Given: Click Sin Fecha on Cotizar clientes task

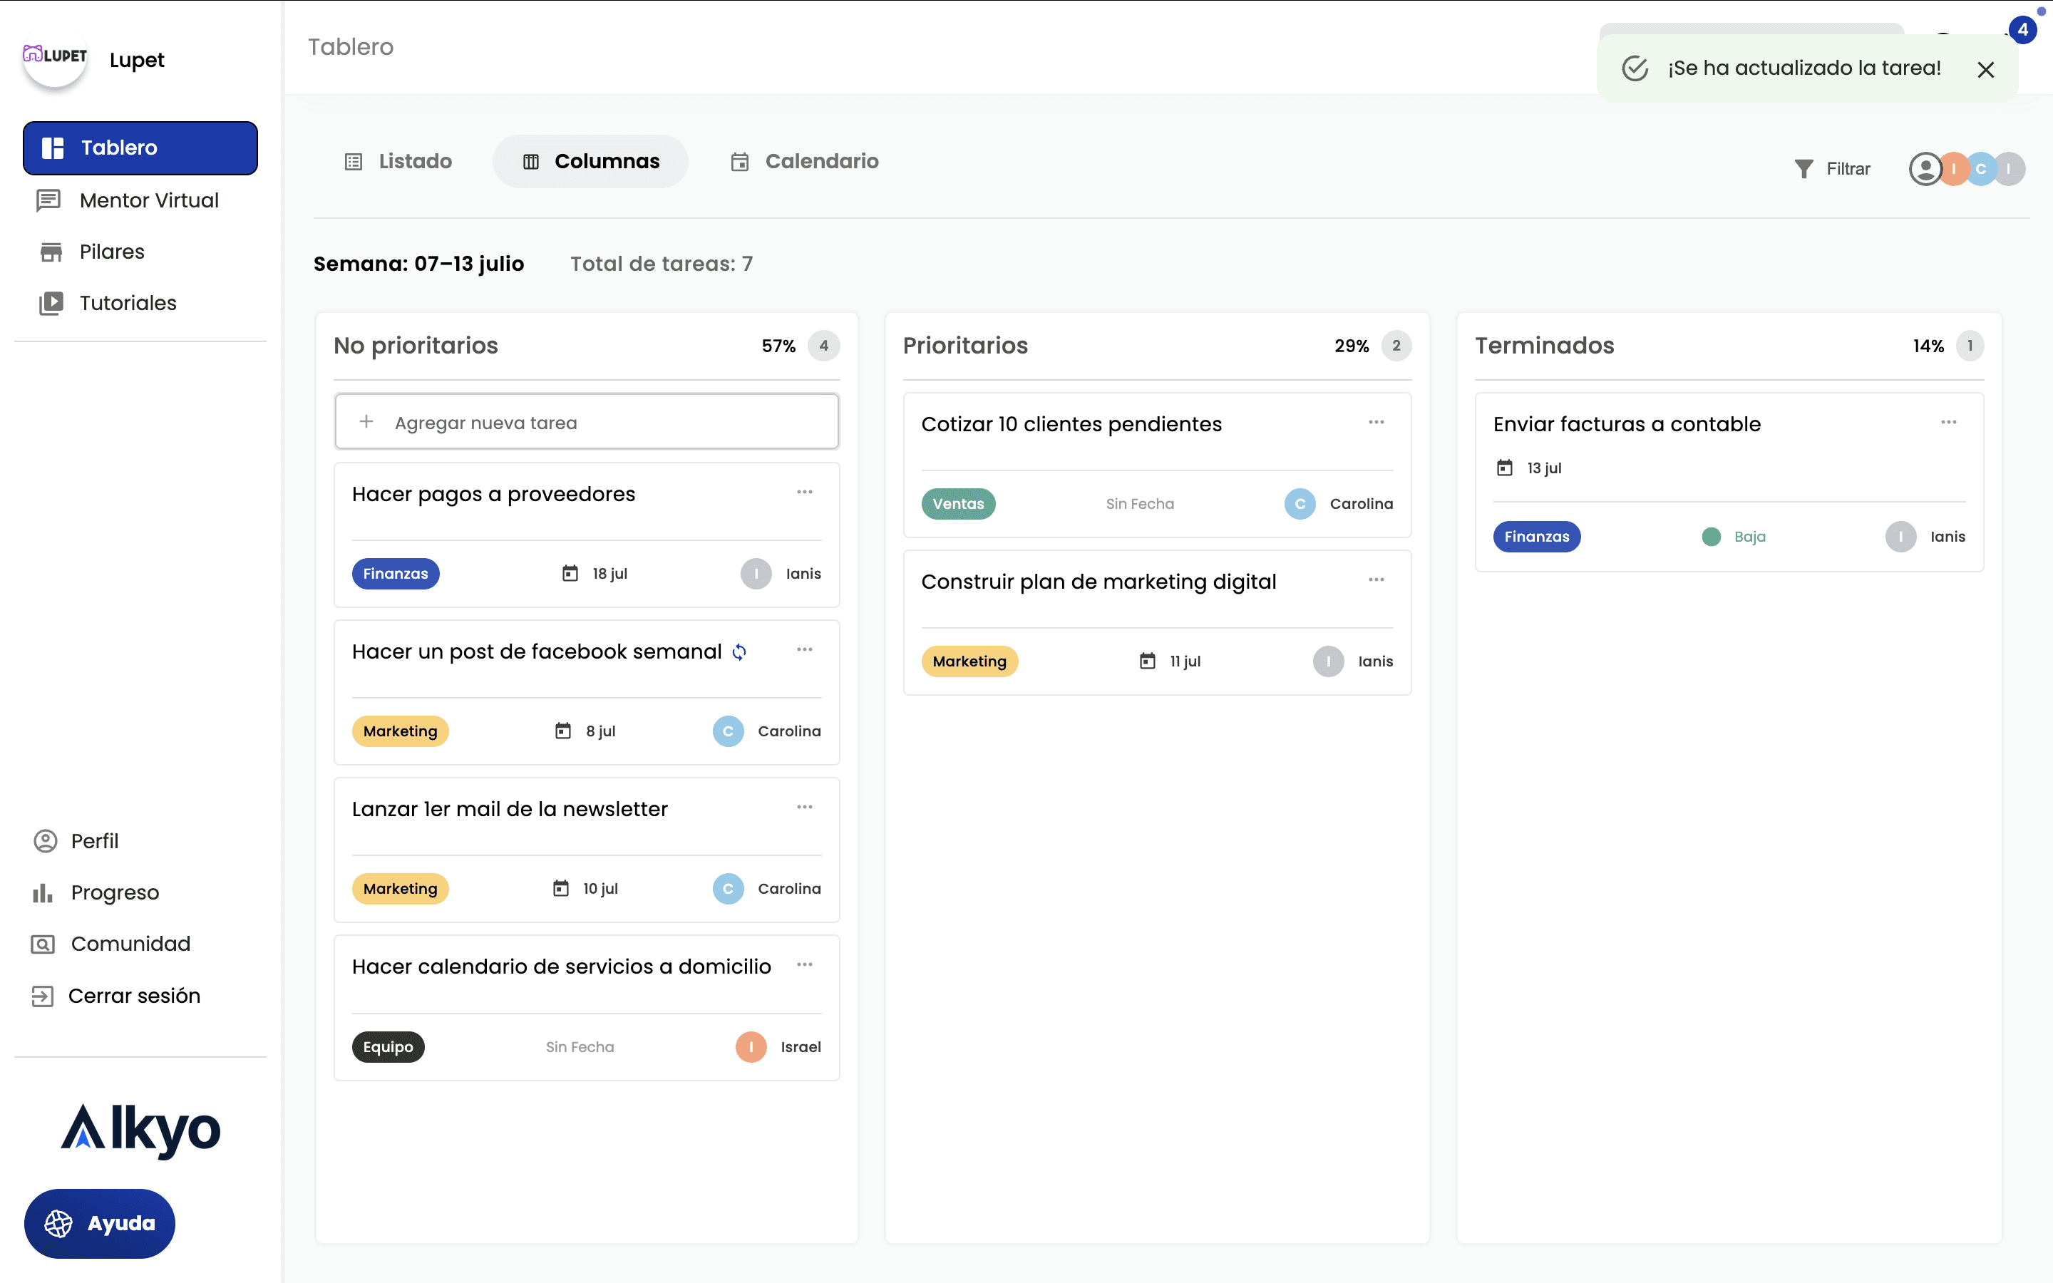Looking at the screenshot, I should pyautogui.click(x=1140, y=504).
